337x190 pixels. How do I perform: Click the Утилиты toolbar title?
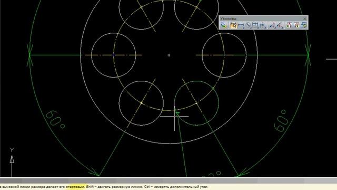(228, 19)
